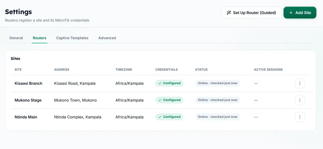Click Configured badge in Ntinda Main row

(169, 117)
